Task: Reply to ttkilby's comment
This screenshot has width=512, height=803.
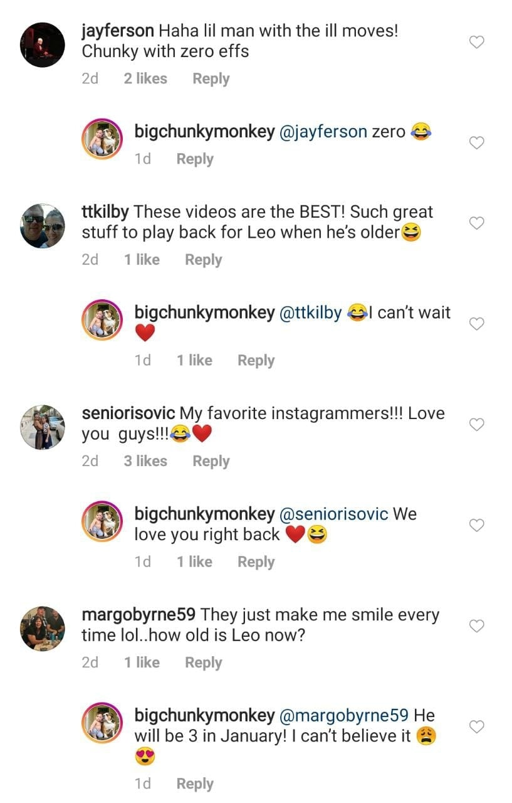Action: pyautogui.click(x=203, y=260)
